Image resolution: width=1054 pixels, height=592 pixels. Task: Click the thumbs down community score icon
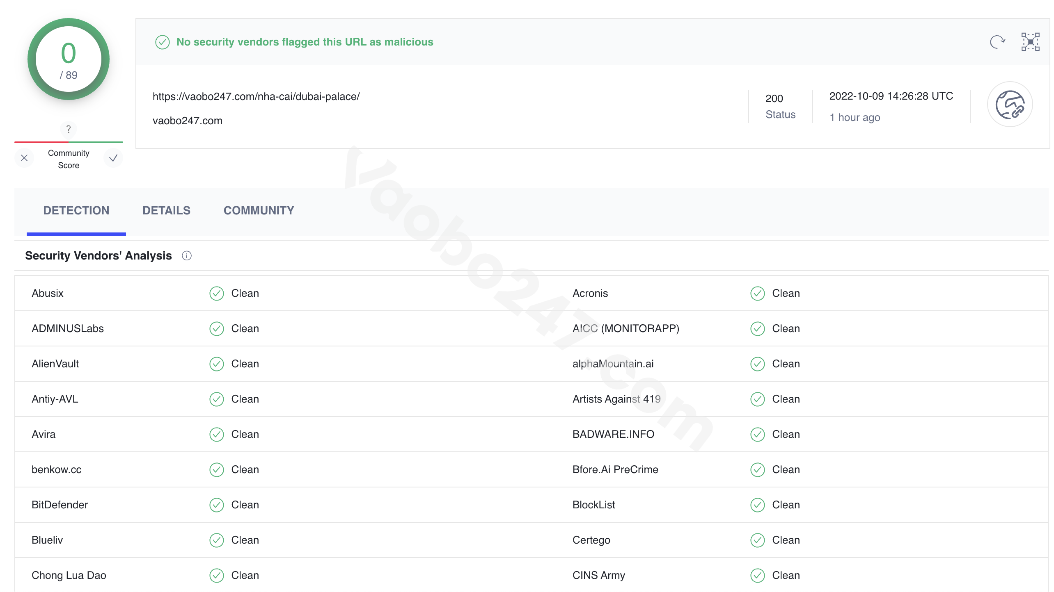pos(24,157)
